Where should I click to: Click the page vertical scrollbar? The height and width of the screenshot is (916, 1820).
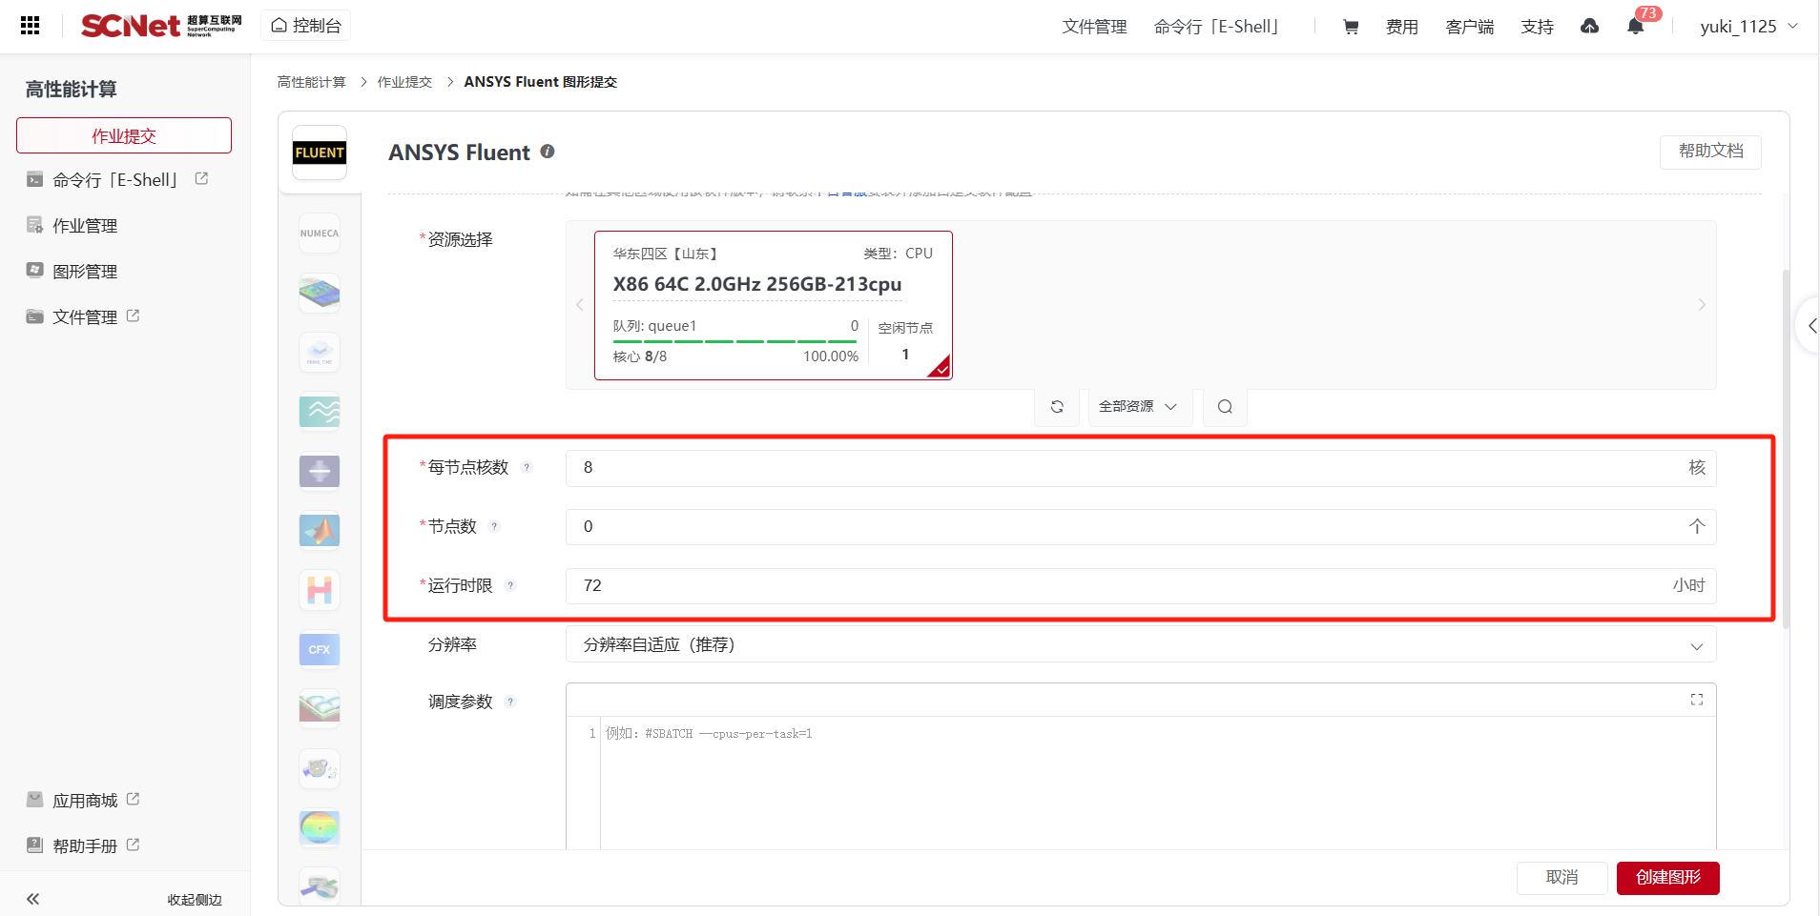tap(1786, 448)
